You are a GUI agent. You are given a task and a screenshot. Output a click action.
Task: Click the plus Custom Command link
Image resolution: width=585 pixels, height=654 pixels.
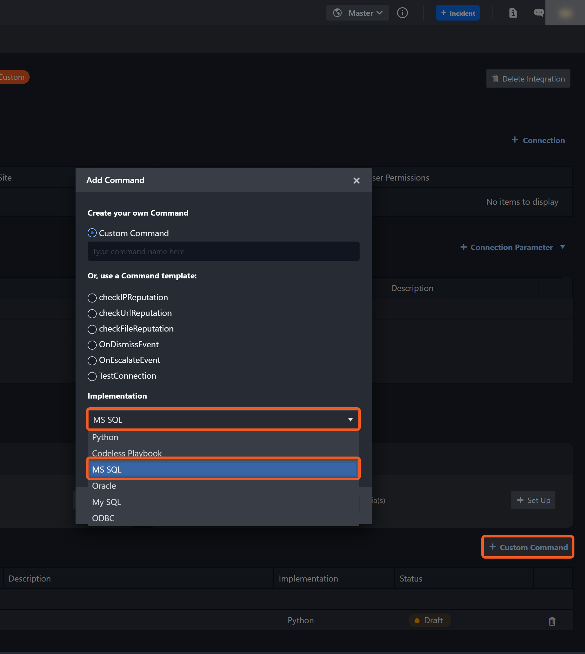point(528,547)
